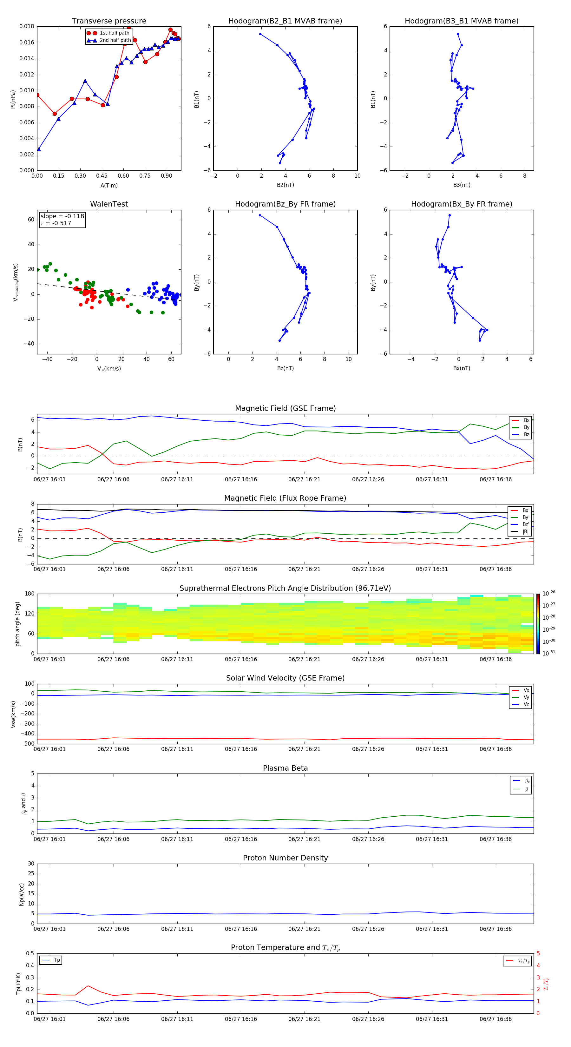Click the 'r = -0.517' annotation

coord(56,223)
